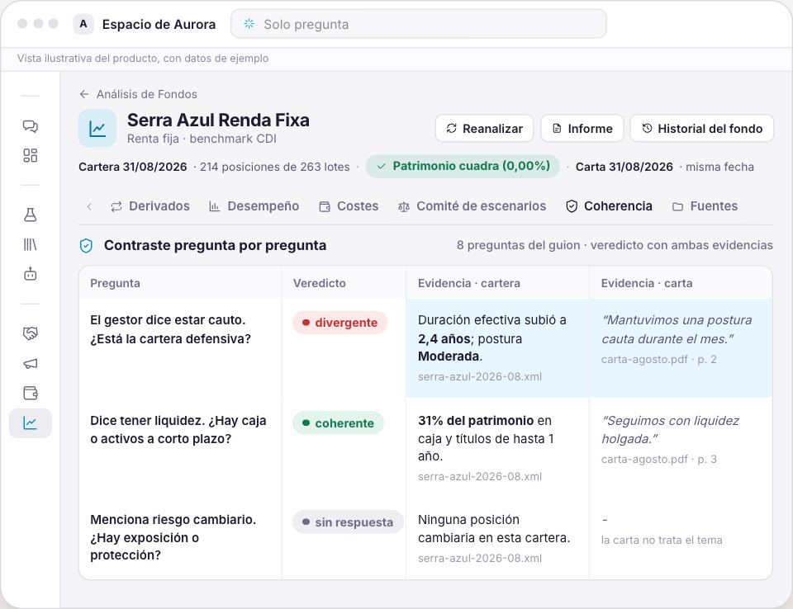Click the quote Seguimos con liquidez holgada
The image size is (793, 609).
pos(670,430)
